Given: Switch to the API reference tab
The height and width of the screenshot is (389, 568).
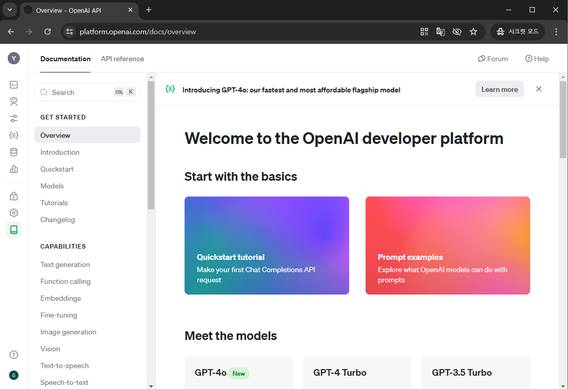Looking at the screenshot, I should [x=122, y=59].
